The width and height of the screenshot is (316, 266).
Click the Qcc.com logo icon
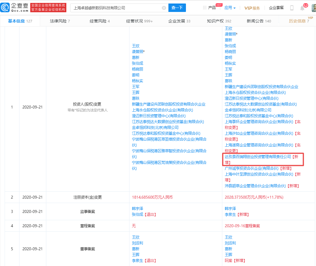pyautogui.click(x=6, y=8)
